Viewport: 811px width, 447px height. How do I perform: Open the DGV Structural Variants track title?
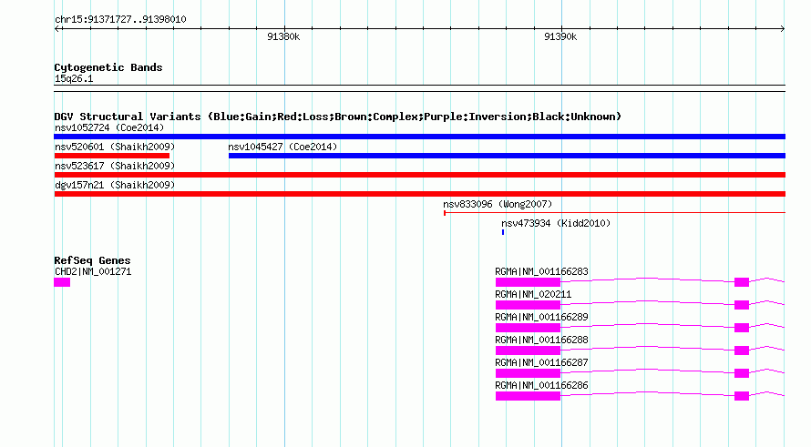pos(338,117)
